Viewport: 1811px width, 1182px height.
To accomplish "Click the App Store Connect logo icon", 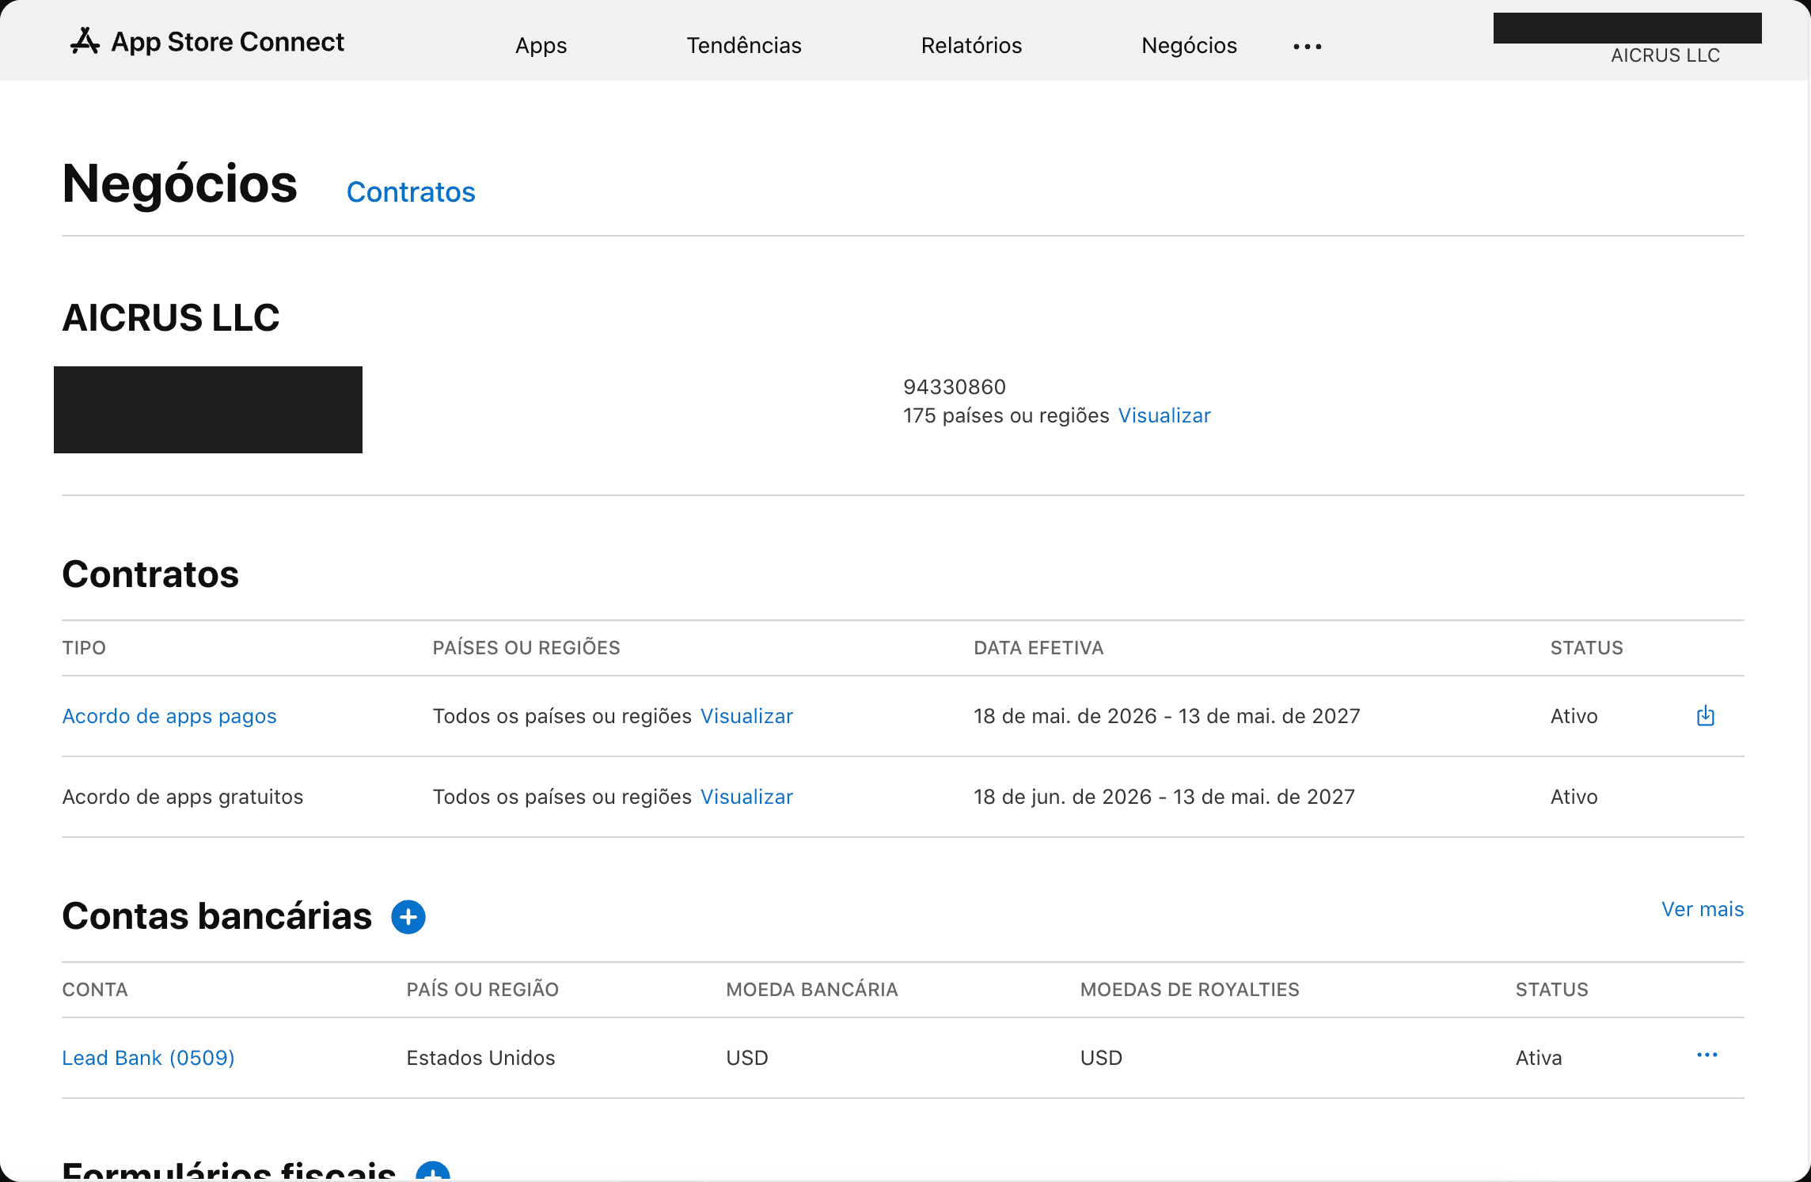I will [85, 41].
